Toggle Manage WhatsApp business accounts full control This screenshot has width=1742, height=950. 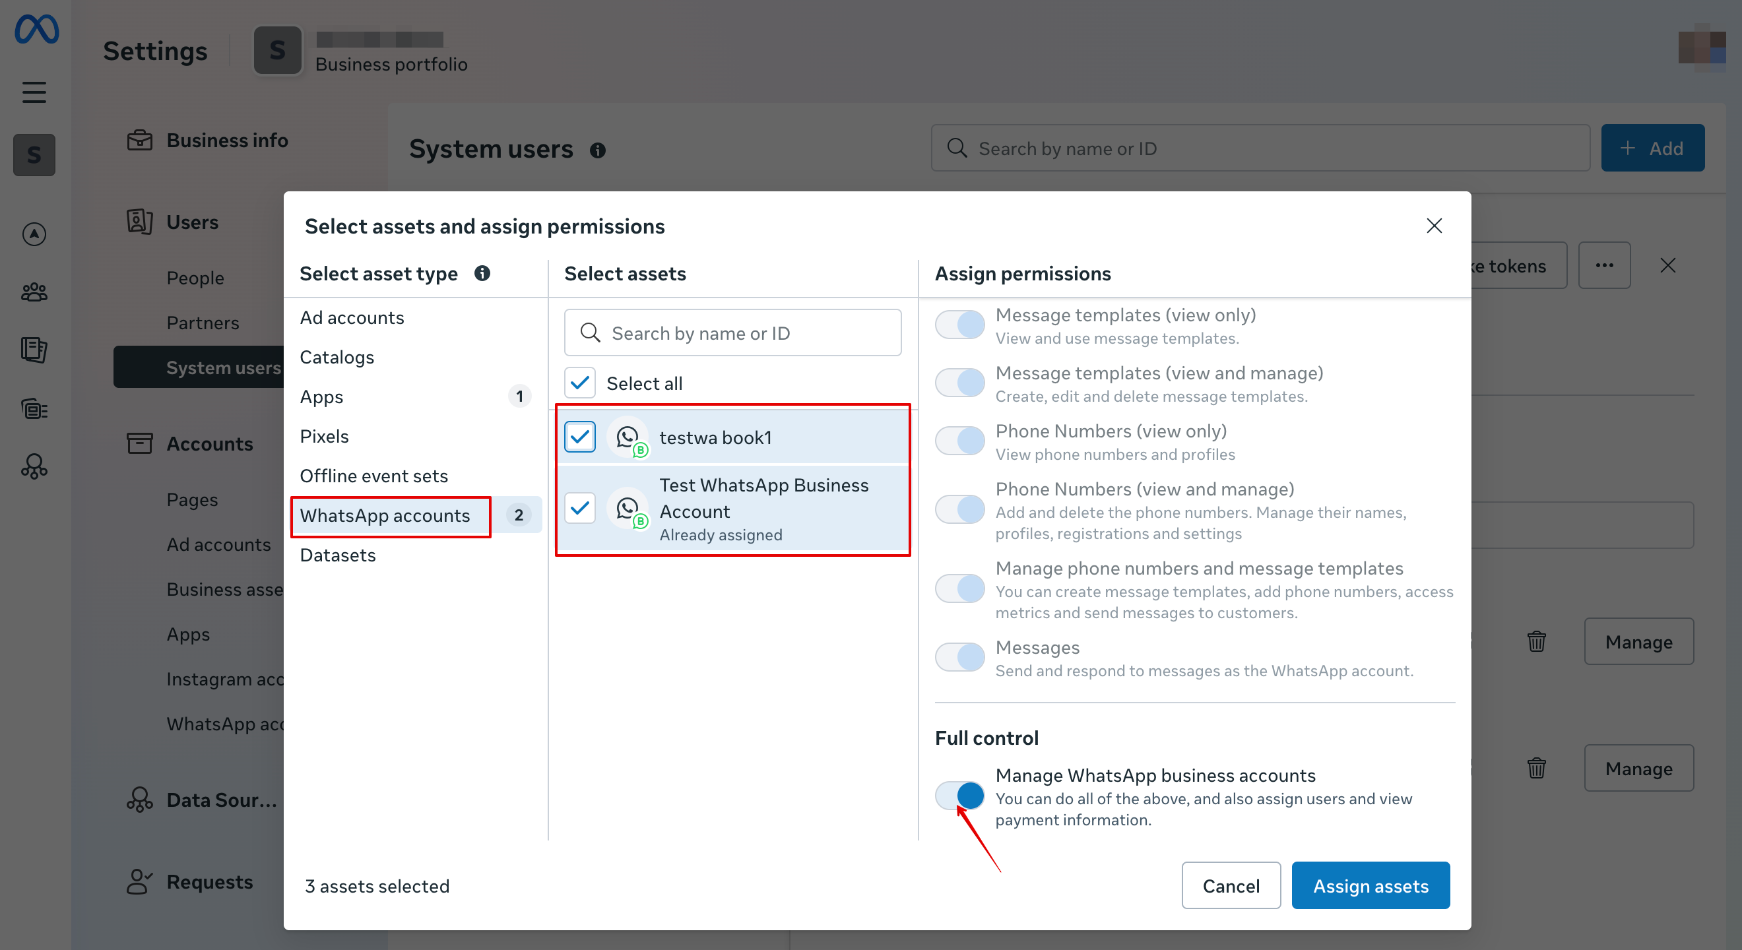959,796
